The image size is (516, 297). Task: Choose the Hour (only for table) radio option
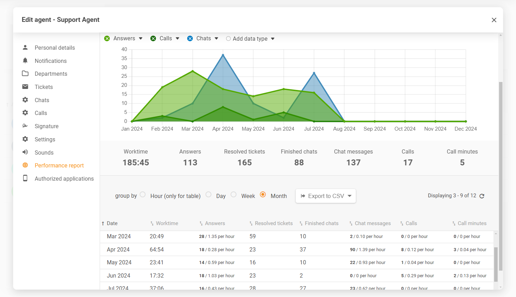point(143,195)
